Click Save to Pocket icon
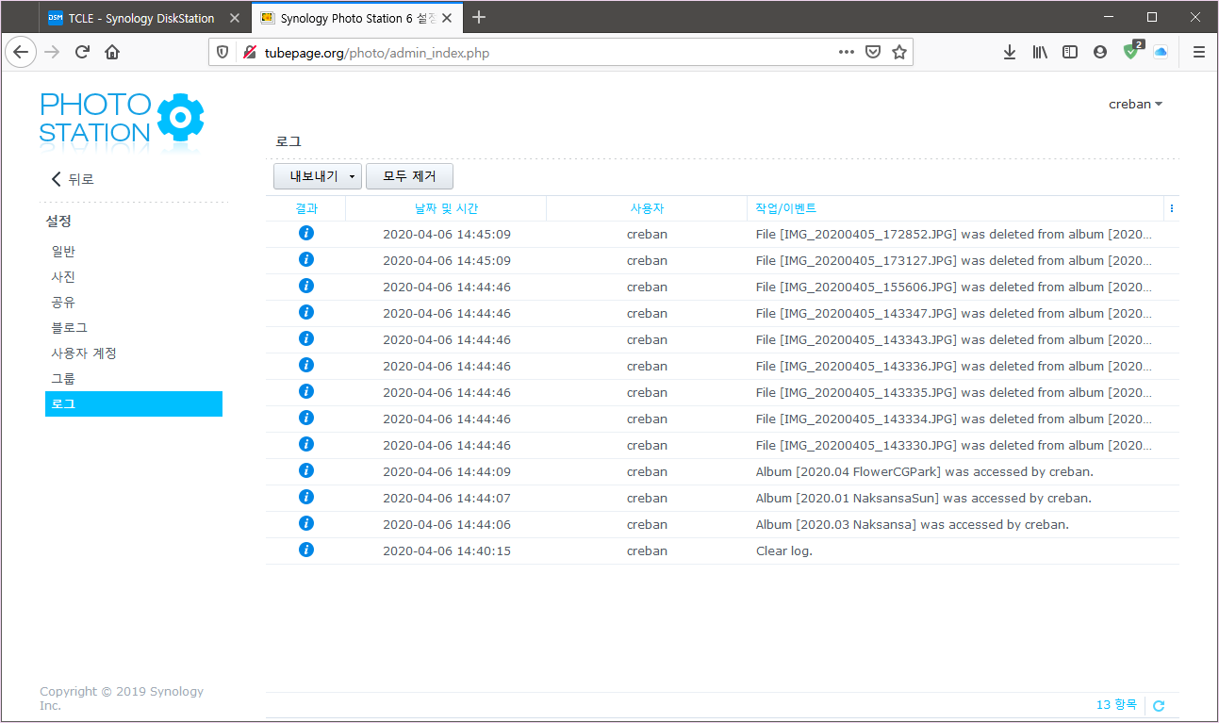Screen dimensions: 1219x723 coord(873,53)
